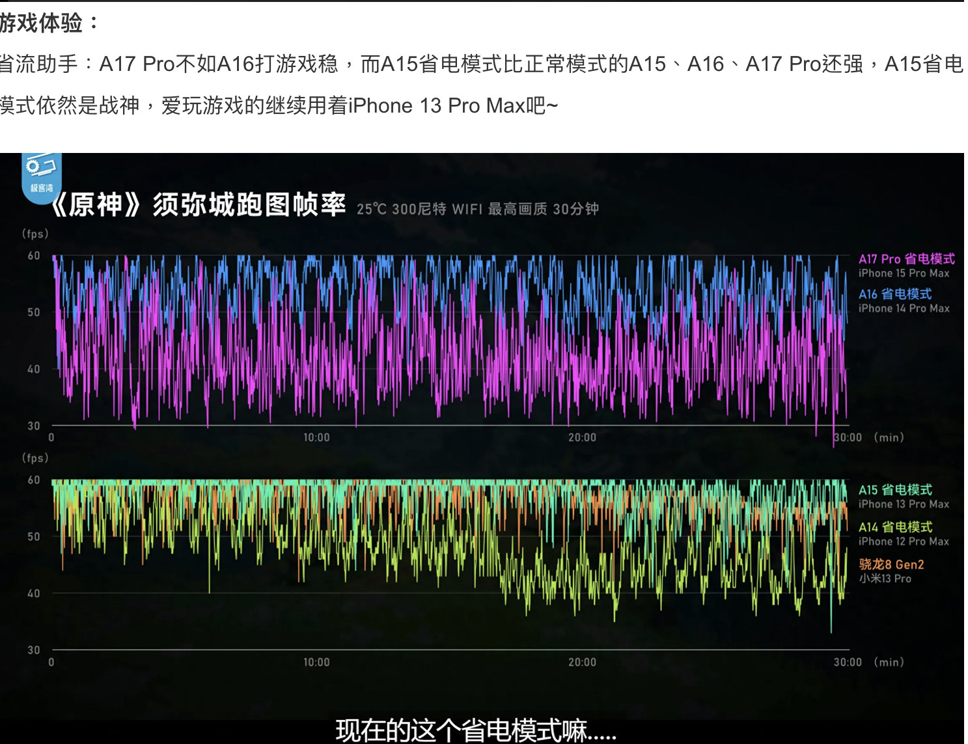Click the heading text 游戏体验：
Viewport: 968px width, 744px height.
click(49, 23)
